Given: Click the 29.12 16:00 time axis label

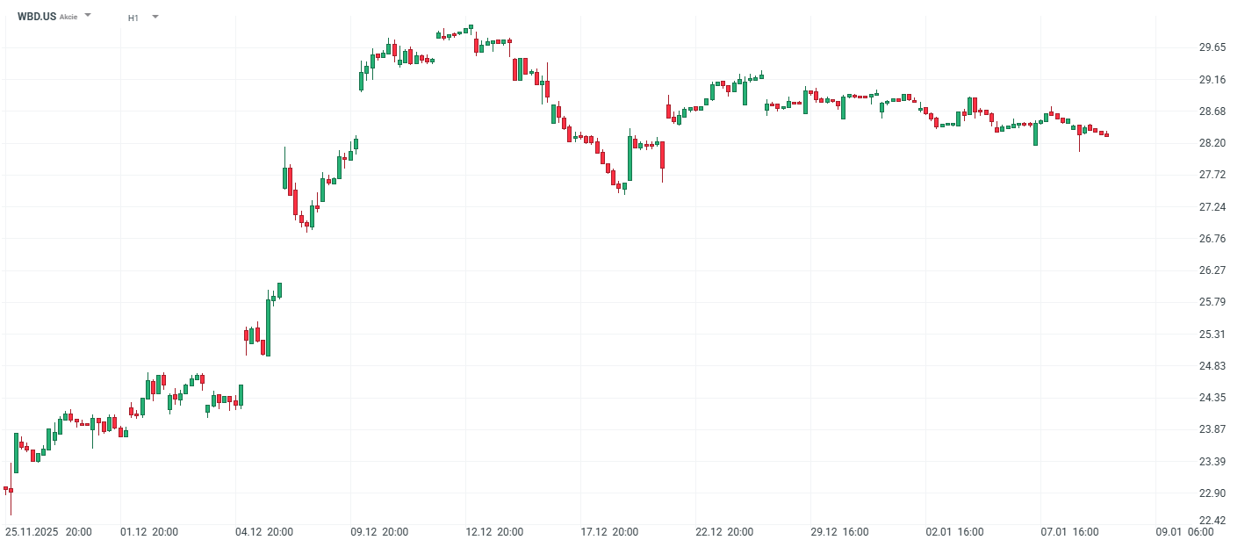Looking at the screenshot, I should (x=841, y=532).
